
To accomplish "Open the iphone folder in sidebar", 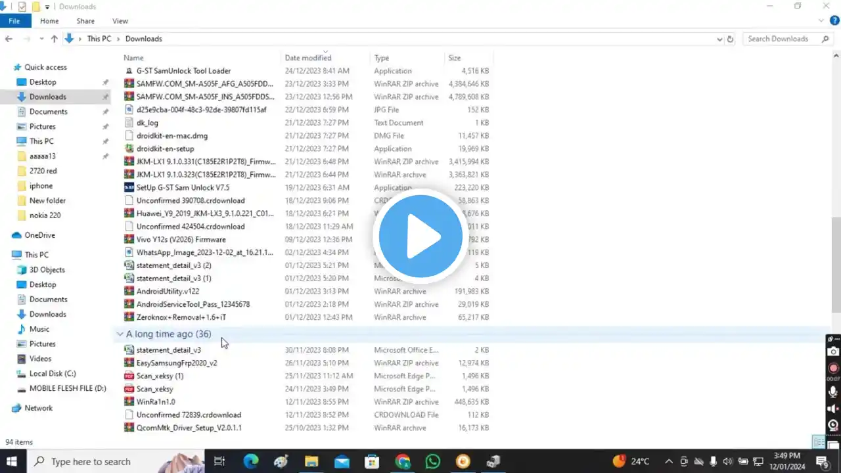I will pyautogui.click(x=41, y=186).
